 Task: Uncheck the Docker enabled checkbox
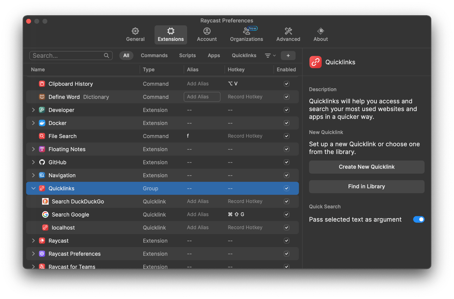click(x=287, y=123)
